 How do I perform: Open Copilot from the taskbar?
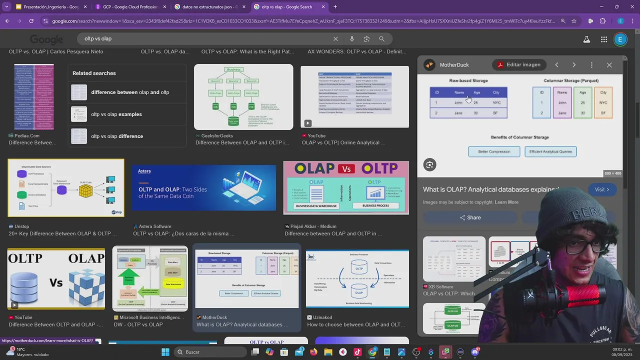coord(269,352)
